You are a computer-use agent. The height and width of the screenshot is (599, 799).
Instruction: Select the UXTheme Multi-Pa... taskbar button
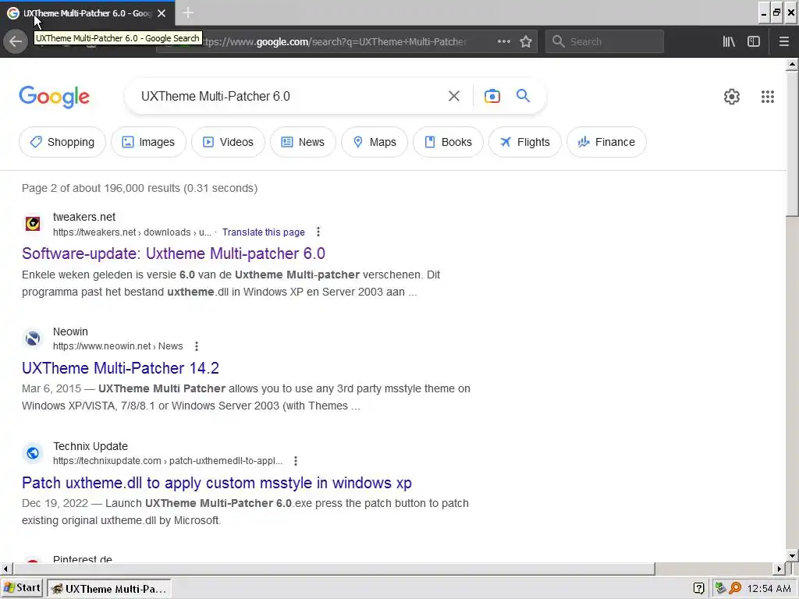point(109,589)
